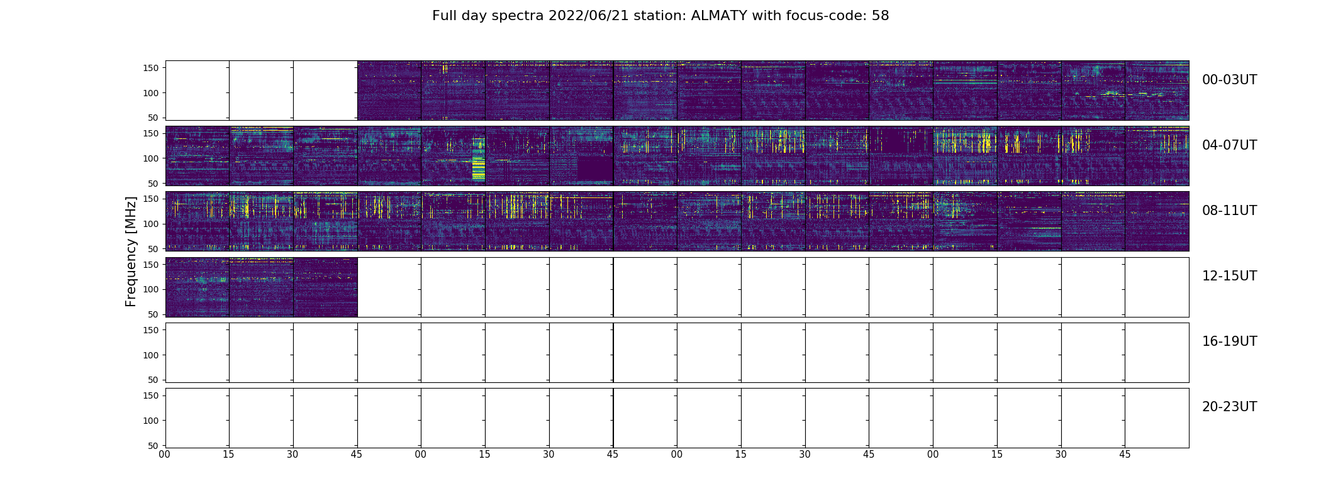Viewport: 1321px width, 503px height.
Task: Click the 50 tick of the 08-11UT row
Action: (x=153, y=249)
